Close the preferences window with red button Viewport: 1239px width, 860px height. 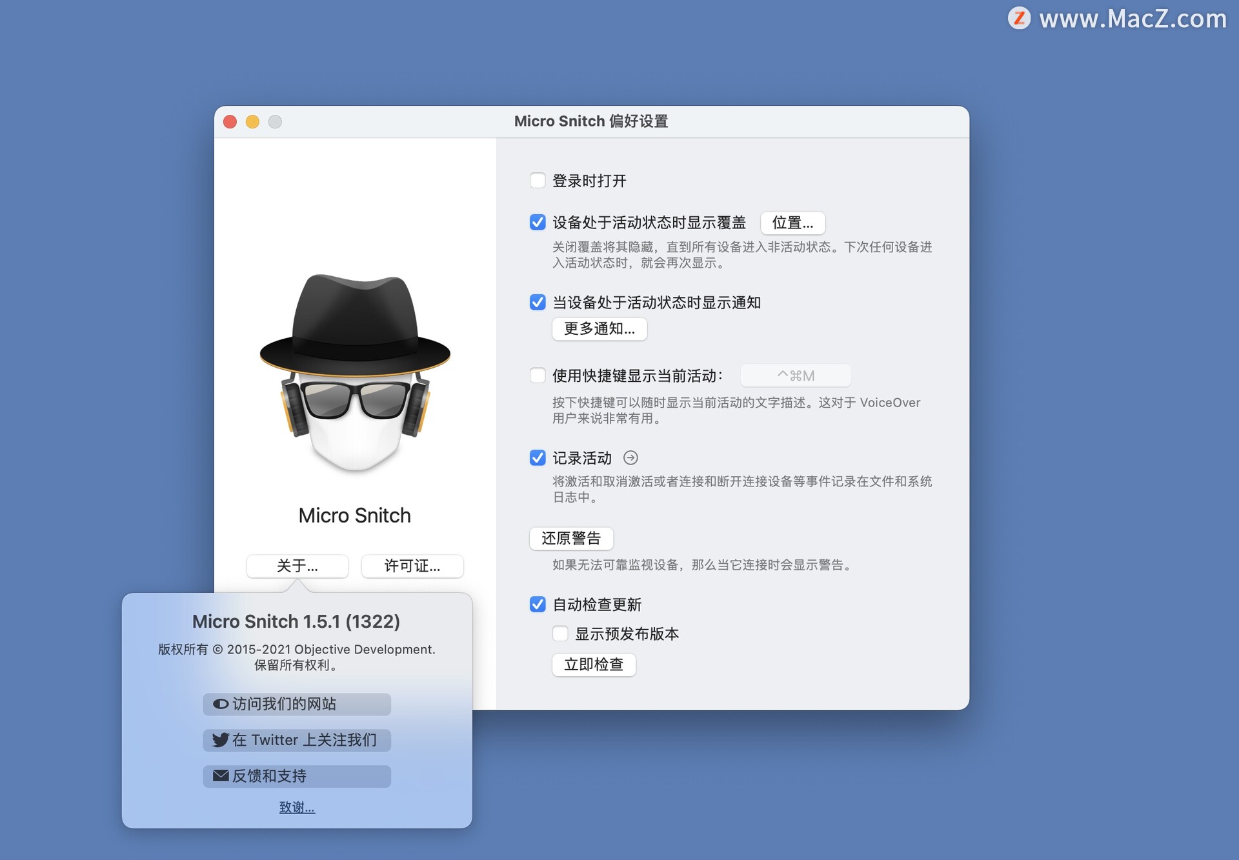click(230, 121)
